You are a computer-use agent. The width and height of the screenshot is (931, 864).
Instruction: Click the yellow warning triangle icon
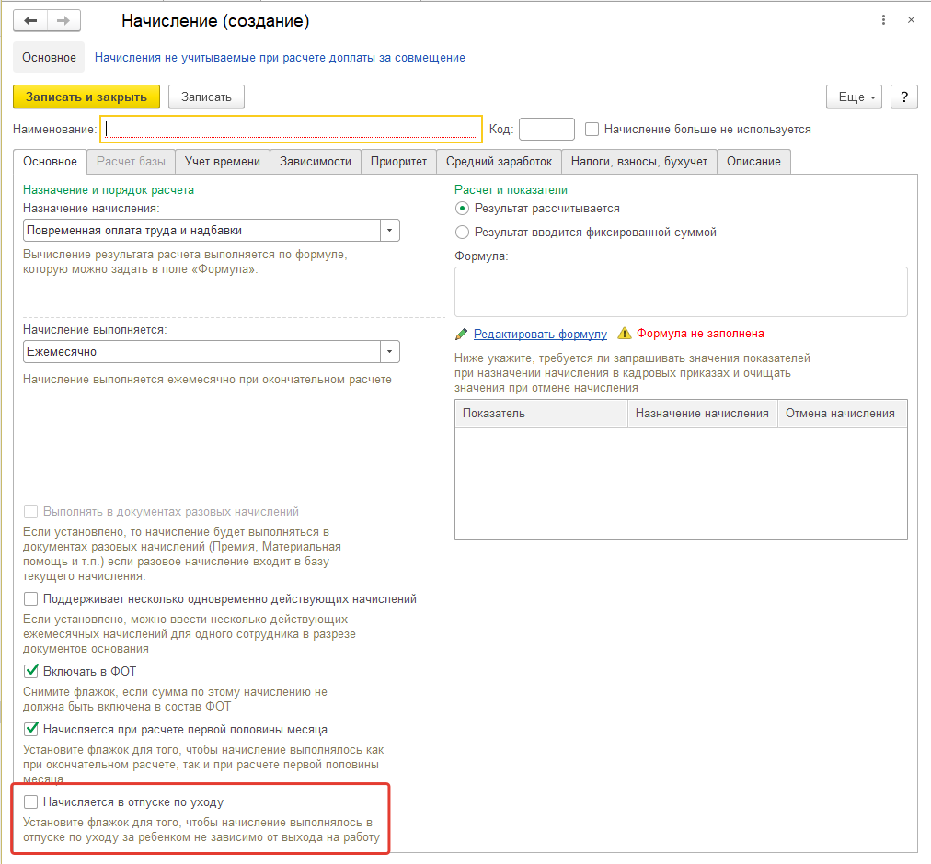624,334
